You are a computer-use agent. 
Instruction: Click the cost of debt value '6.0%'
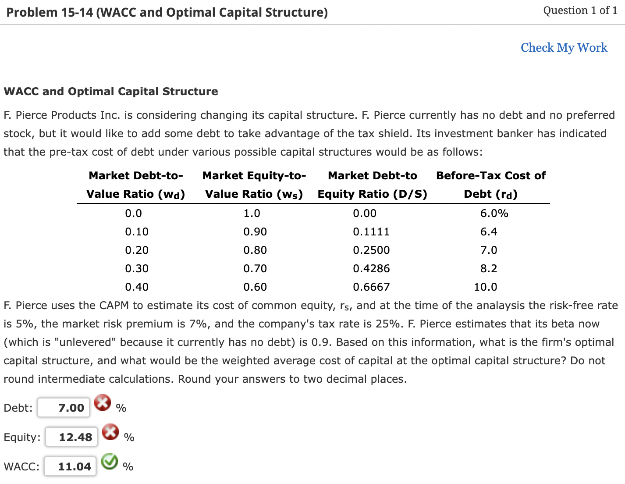pyautogui.click(x=494, y=214)
